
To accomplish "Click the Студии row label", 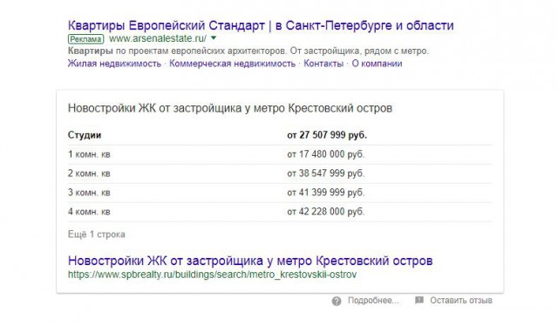I will 85,135.
